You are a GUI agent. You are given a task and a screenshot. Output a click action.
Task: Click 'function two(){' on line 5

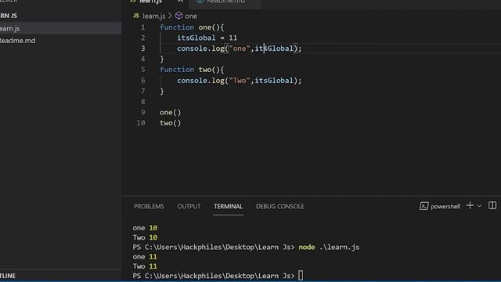click(192, 70)
